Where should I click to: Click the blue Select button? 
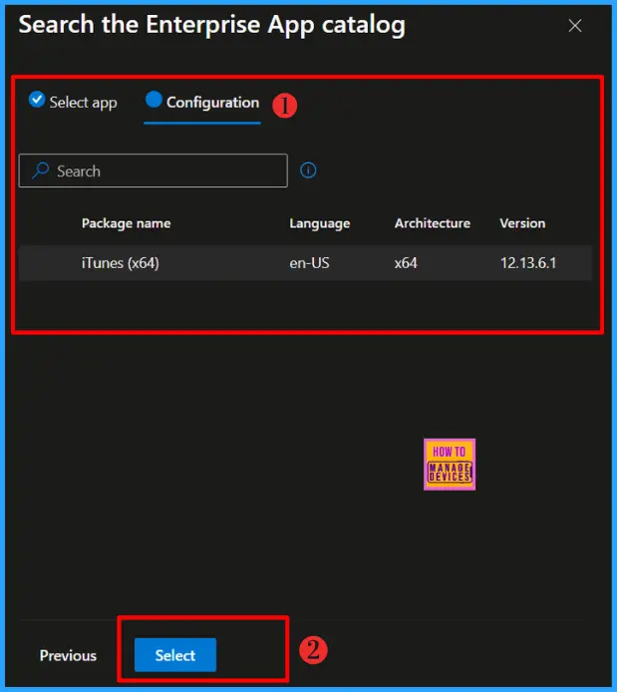[175, 655]
